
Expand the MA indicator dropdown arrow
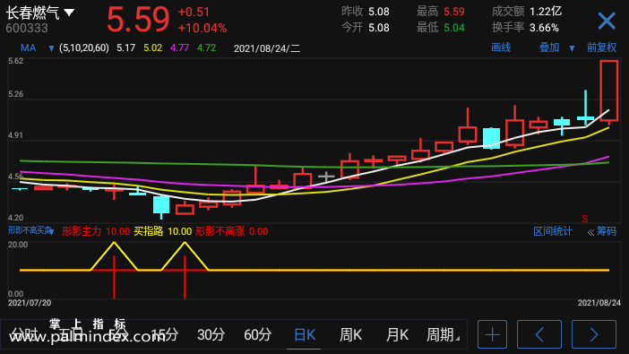click(51, 48)
